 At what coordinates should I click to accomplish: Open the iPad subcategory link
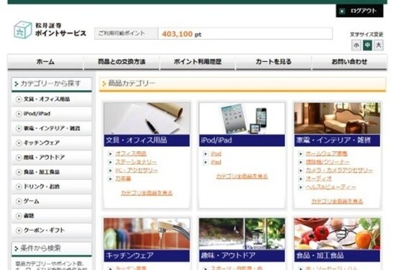tap(216, 162)
